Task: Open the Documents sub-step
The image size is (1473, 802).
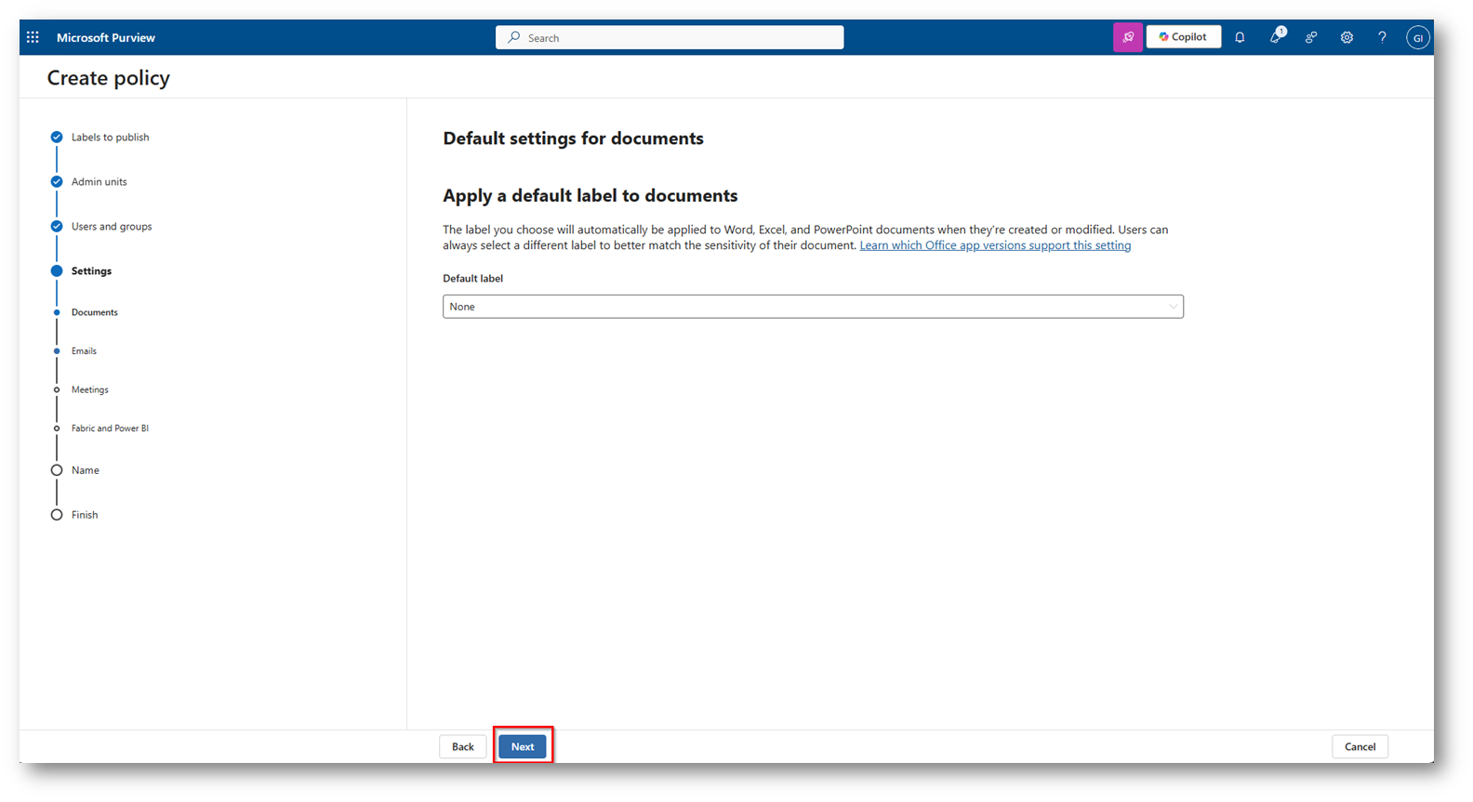Action: point(95,312)
